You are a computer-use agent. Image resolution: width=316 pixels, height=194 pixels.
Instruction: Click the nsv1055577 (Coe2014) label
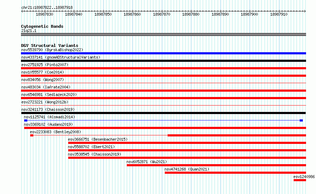click(43, 72)
